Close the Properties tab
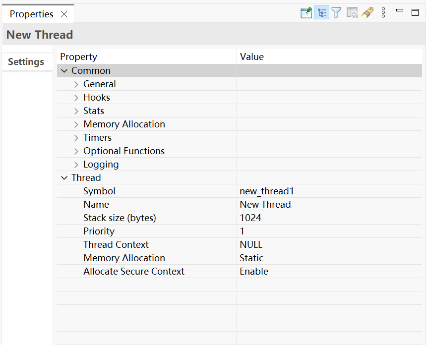 [64, 14]
